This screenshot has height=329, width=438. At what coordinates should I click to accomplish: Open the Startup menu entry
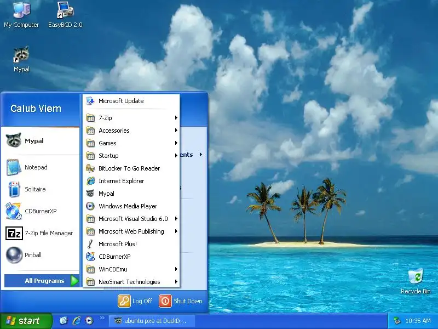click(x=131, y=156)
